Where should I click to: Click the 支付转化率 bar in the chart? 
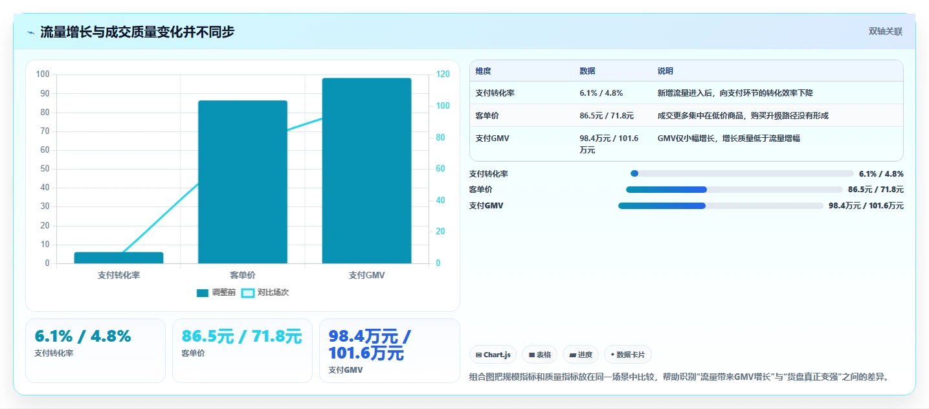pyautogui.click(x=118, y=258)
